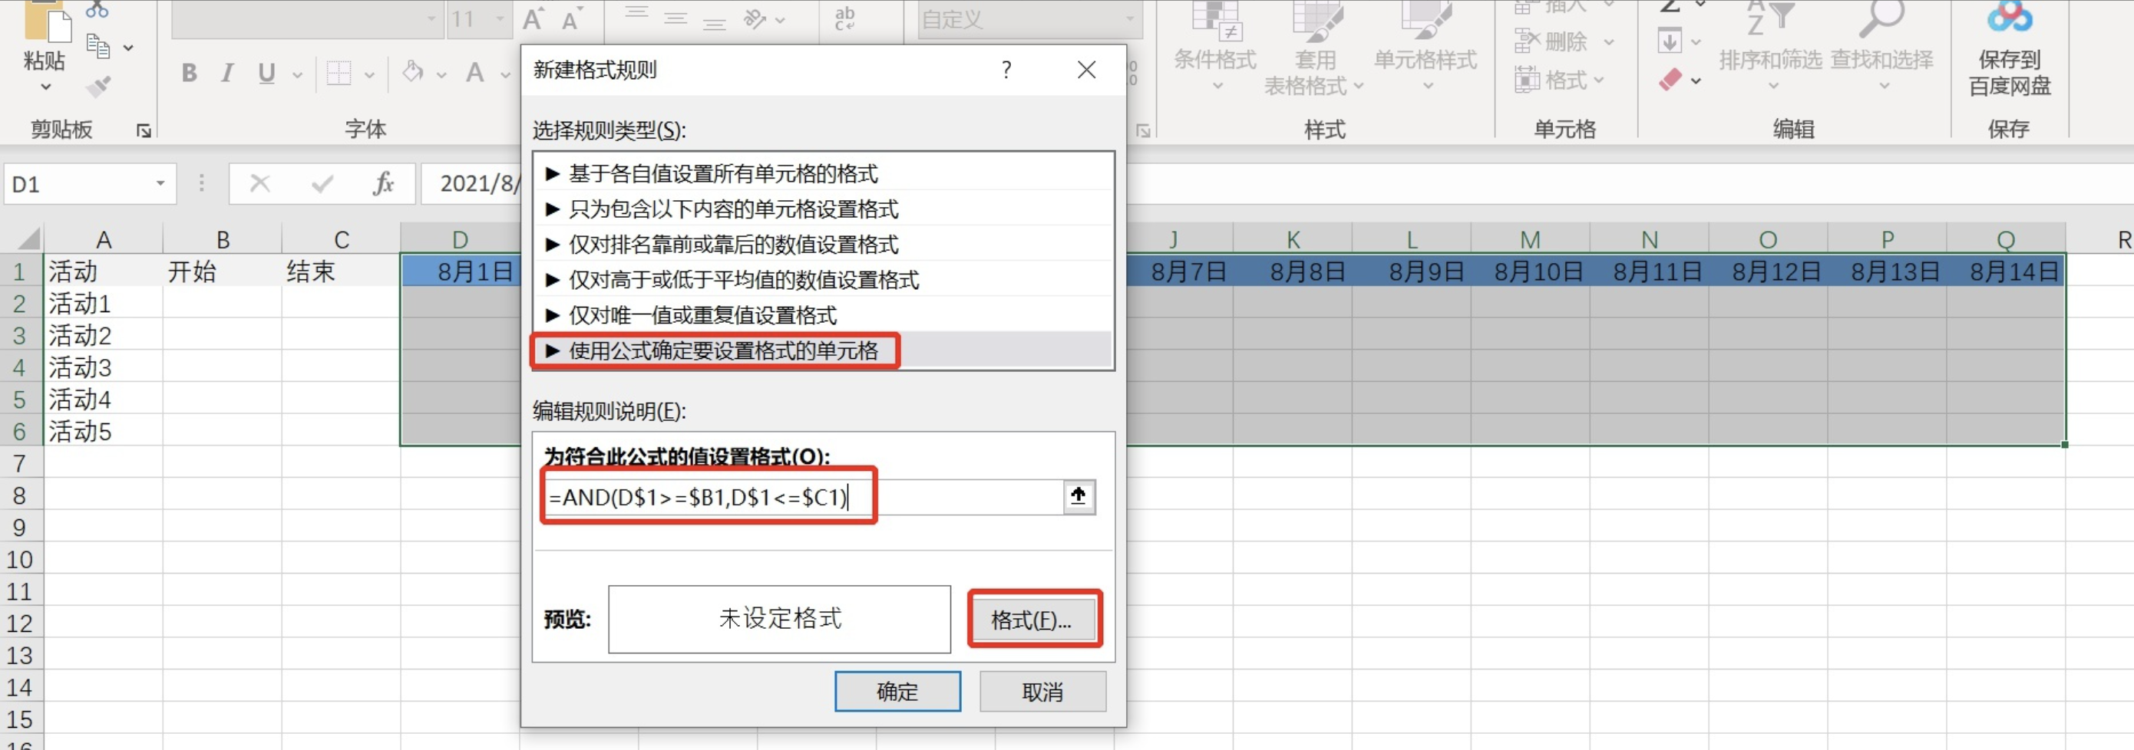Click the 确定 button

tap(897, 691)
